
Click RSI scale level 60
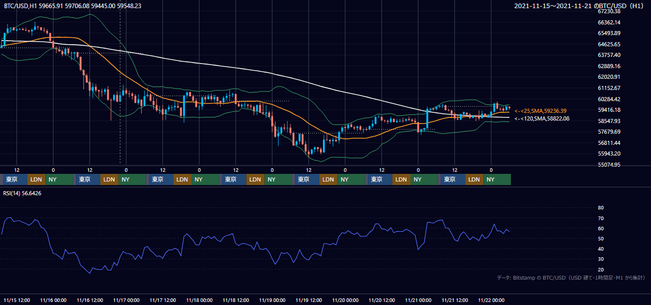pyautogui.click(x=601, y=228)
